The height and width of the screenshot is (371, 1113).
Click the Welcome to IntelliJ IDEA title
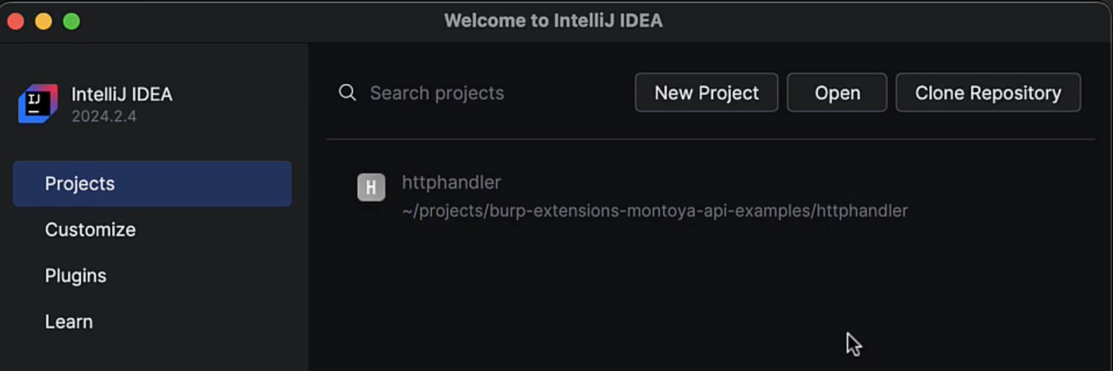pos(554,20)
